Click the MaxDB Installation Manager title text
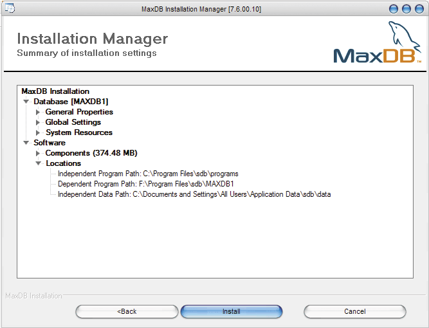 201,9
